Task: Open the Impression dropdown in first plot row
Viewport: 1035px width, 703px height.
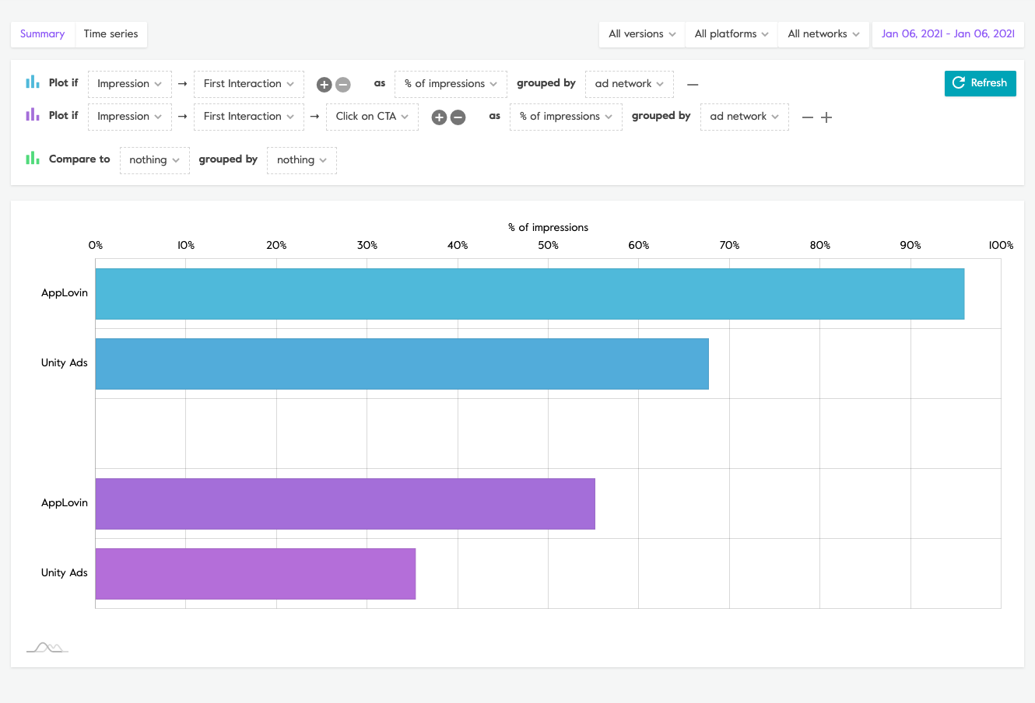Action: [x=130, y=84]
